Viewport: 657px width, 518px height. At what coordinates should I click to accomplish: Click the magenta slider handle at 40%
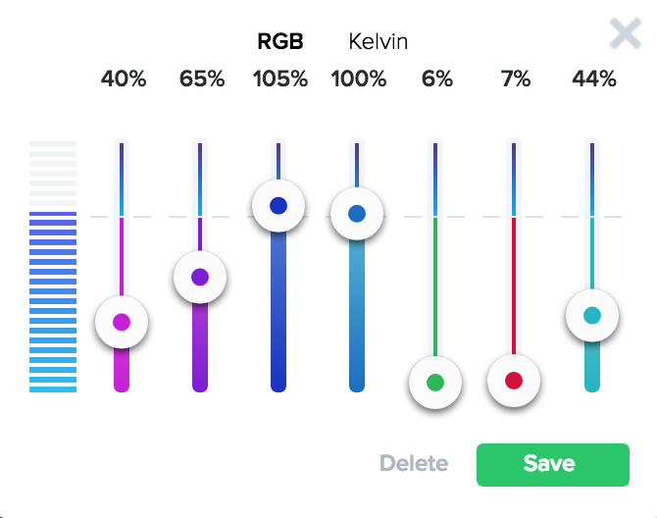122,322
